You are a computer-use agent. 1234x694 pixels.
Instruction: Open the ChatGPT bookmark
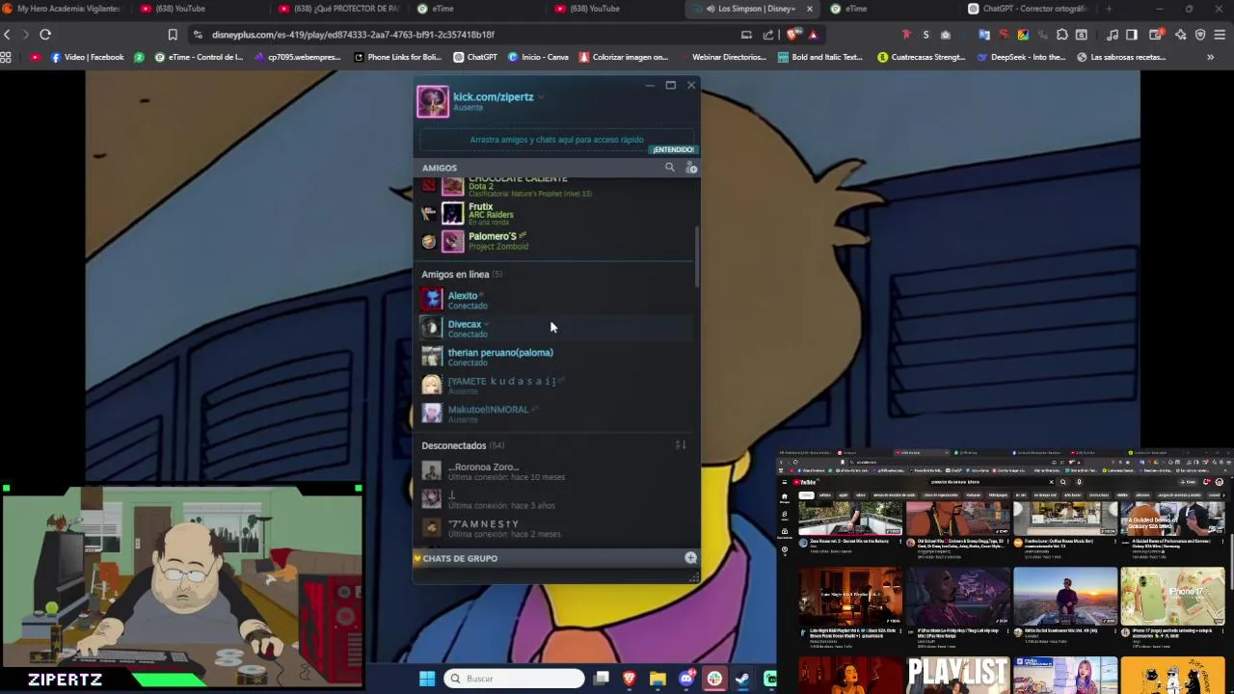pos(475,57)
